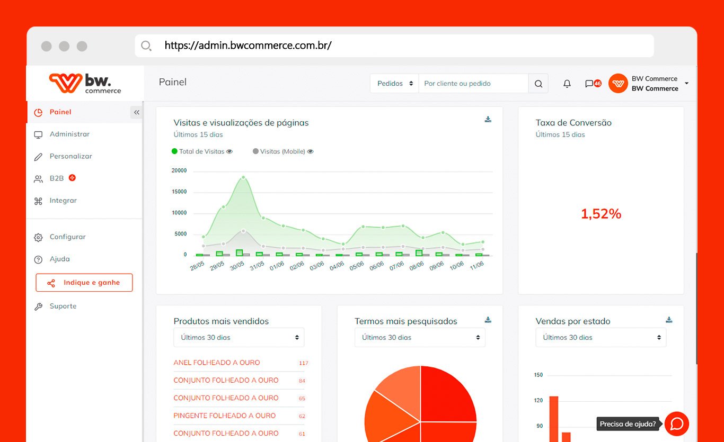Collapse the sidebar with double-chevron button
Viewport: 724px width, 442px height.
click(x=136, y=112)
